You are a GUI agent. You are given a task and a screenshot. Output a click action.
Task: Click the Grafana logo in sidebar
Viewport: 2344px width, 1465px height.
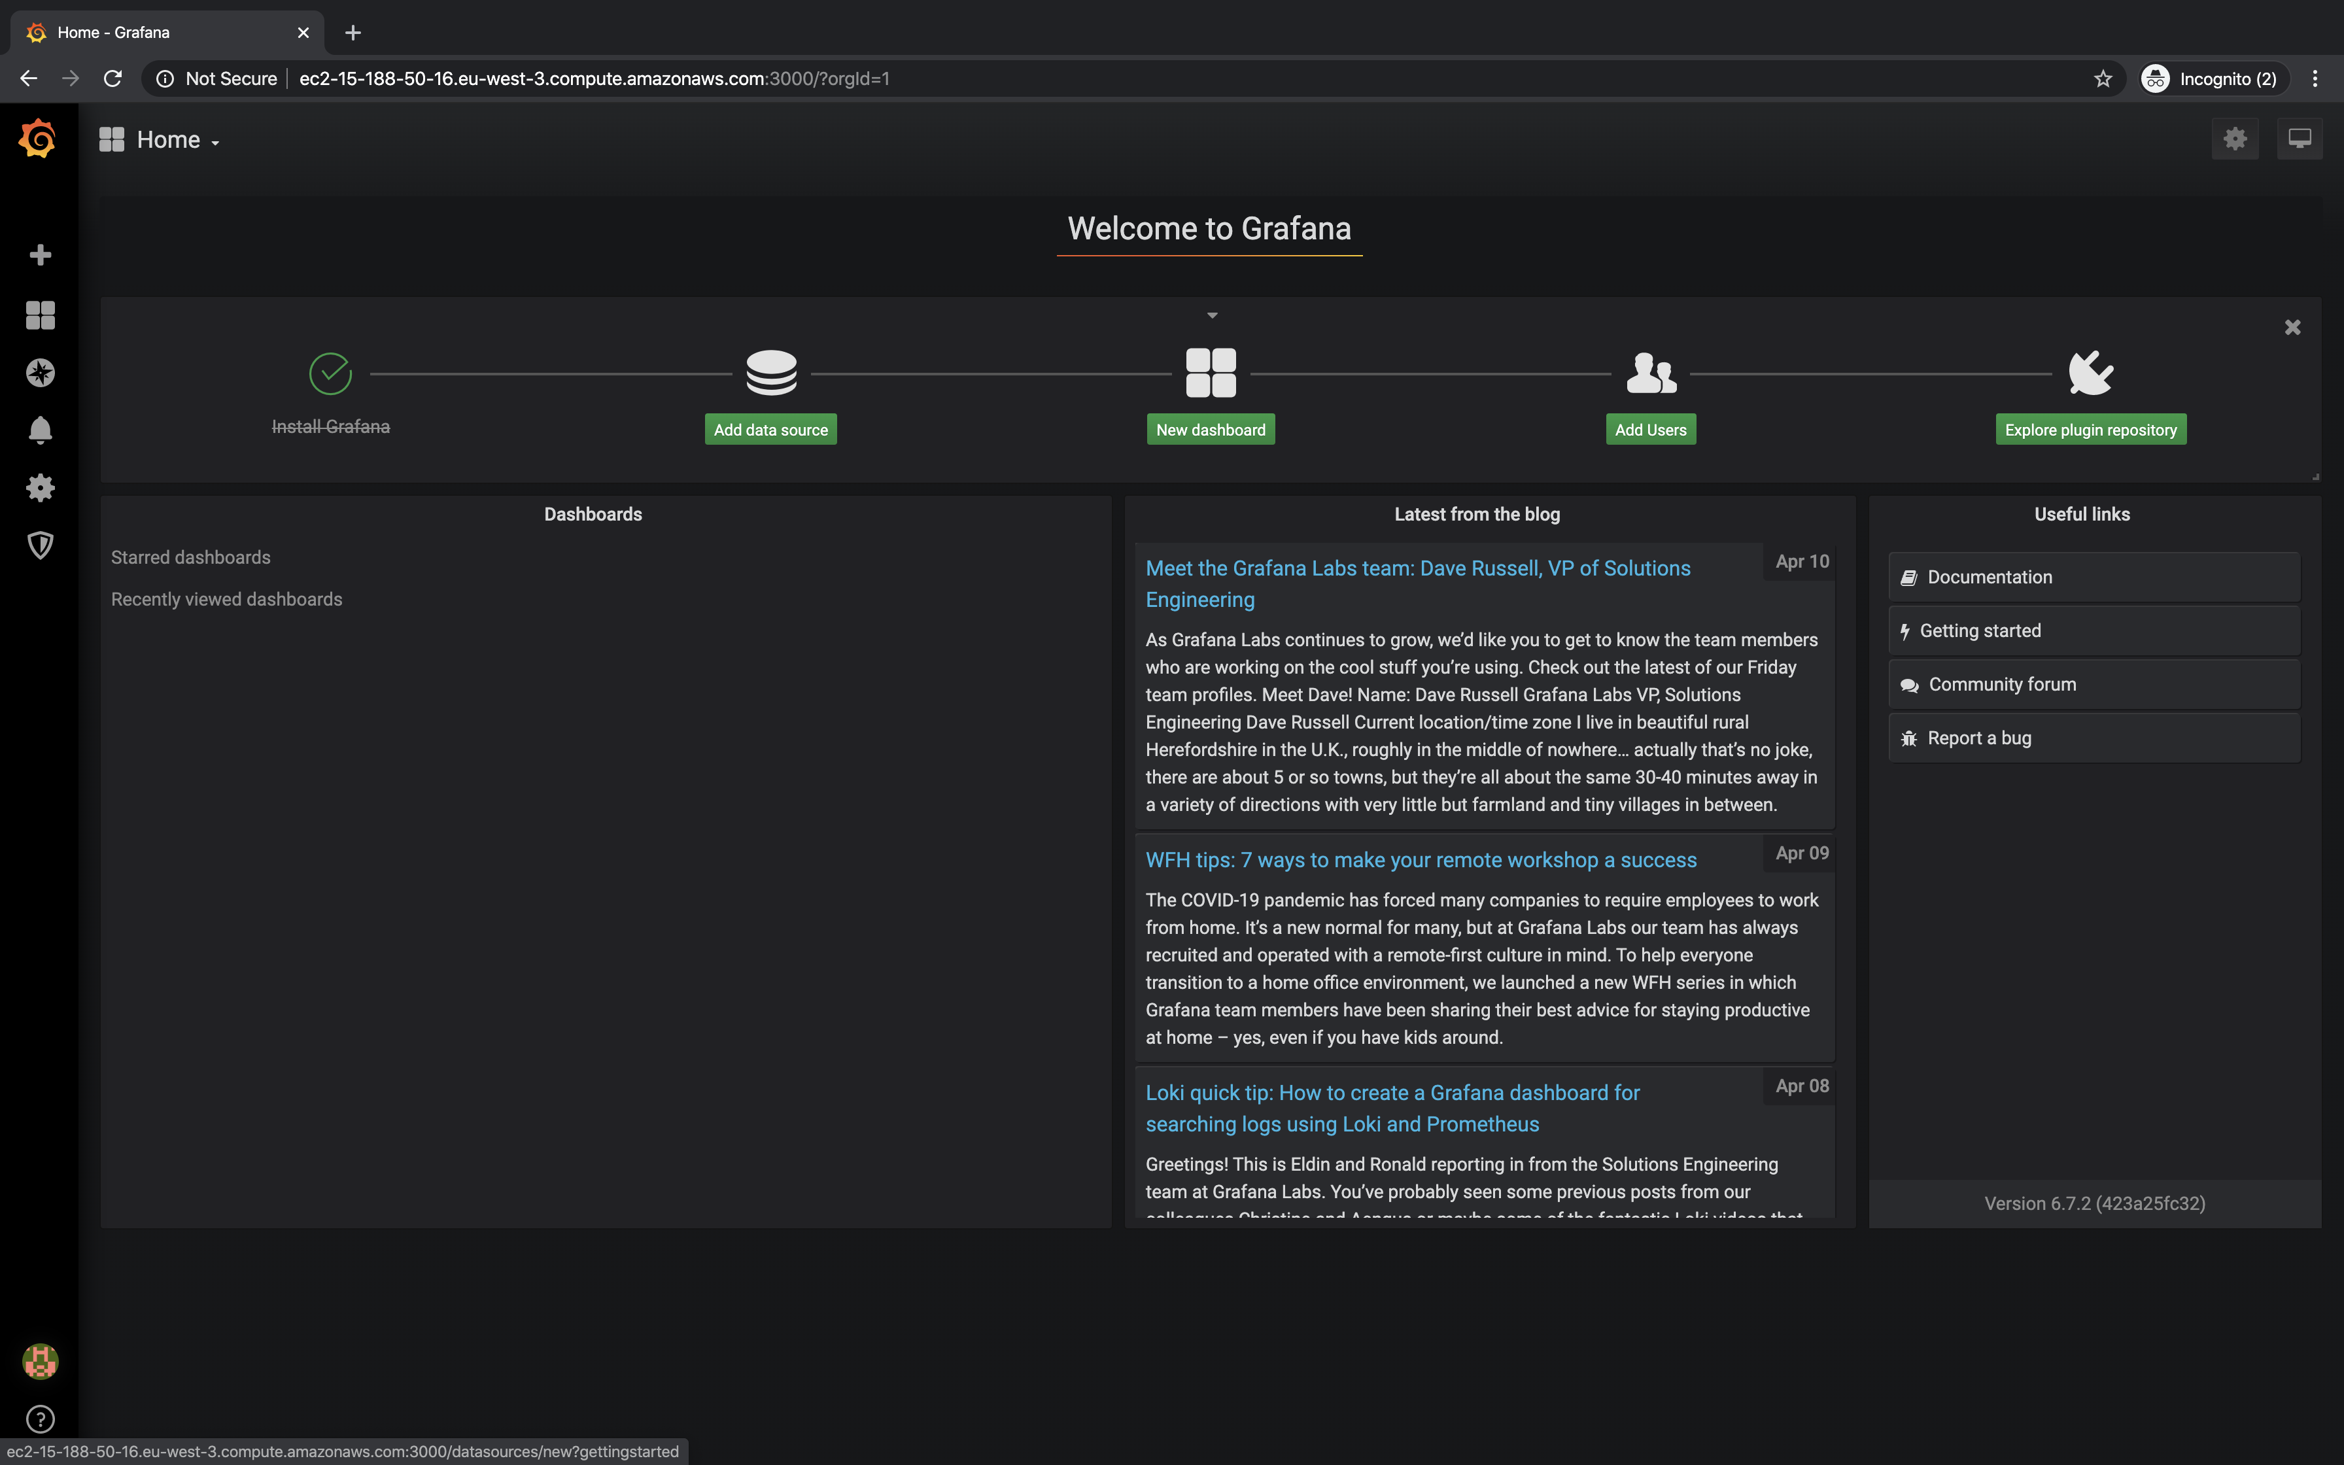click(38, 139)
